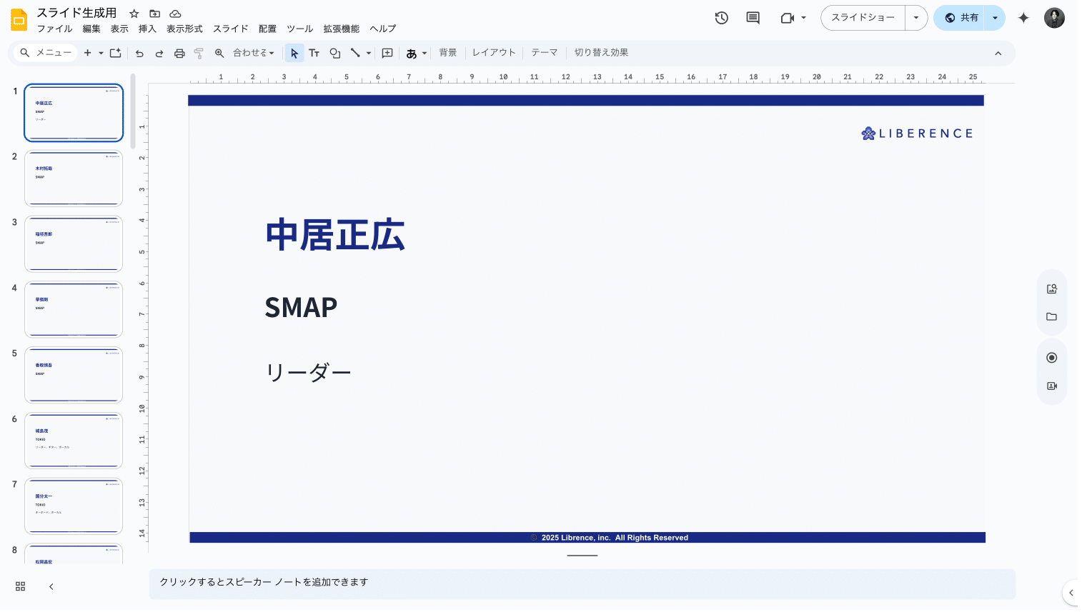Open the 合わせる zoom dropdown
The height and width of the screenshot is (612, 1082).
click(254, 53)
